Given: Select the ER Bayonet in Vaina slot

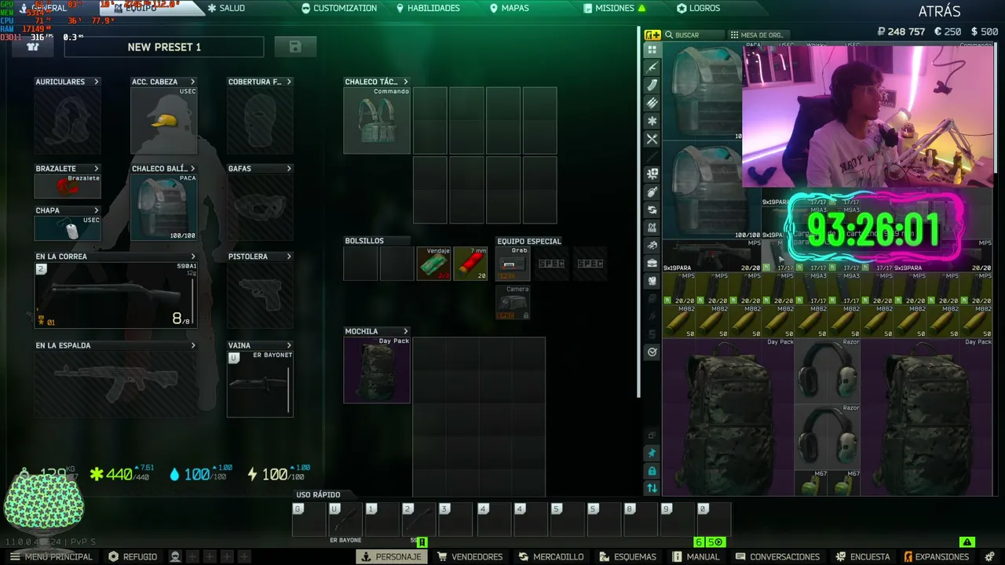Looking at the screenshot, I should coord(260,384).
